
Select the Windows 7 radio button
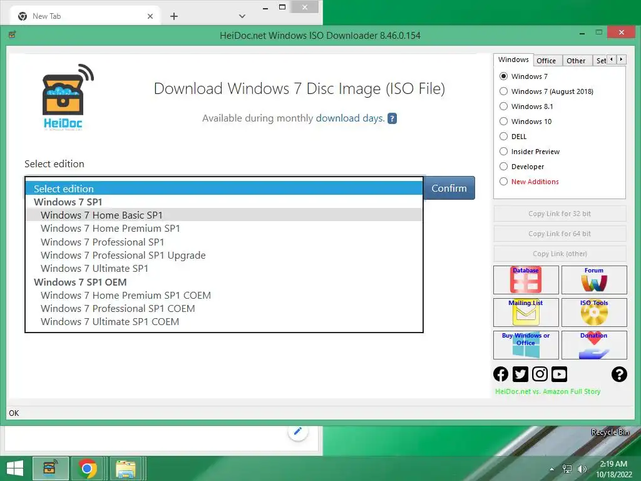click(x=504, y=76)
